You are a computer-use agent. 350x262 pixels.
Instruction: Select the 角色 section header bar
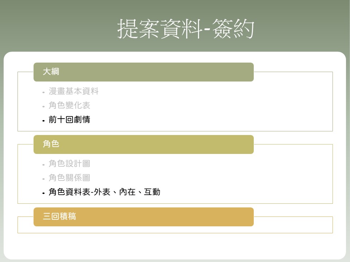(x=143, y=144)
